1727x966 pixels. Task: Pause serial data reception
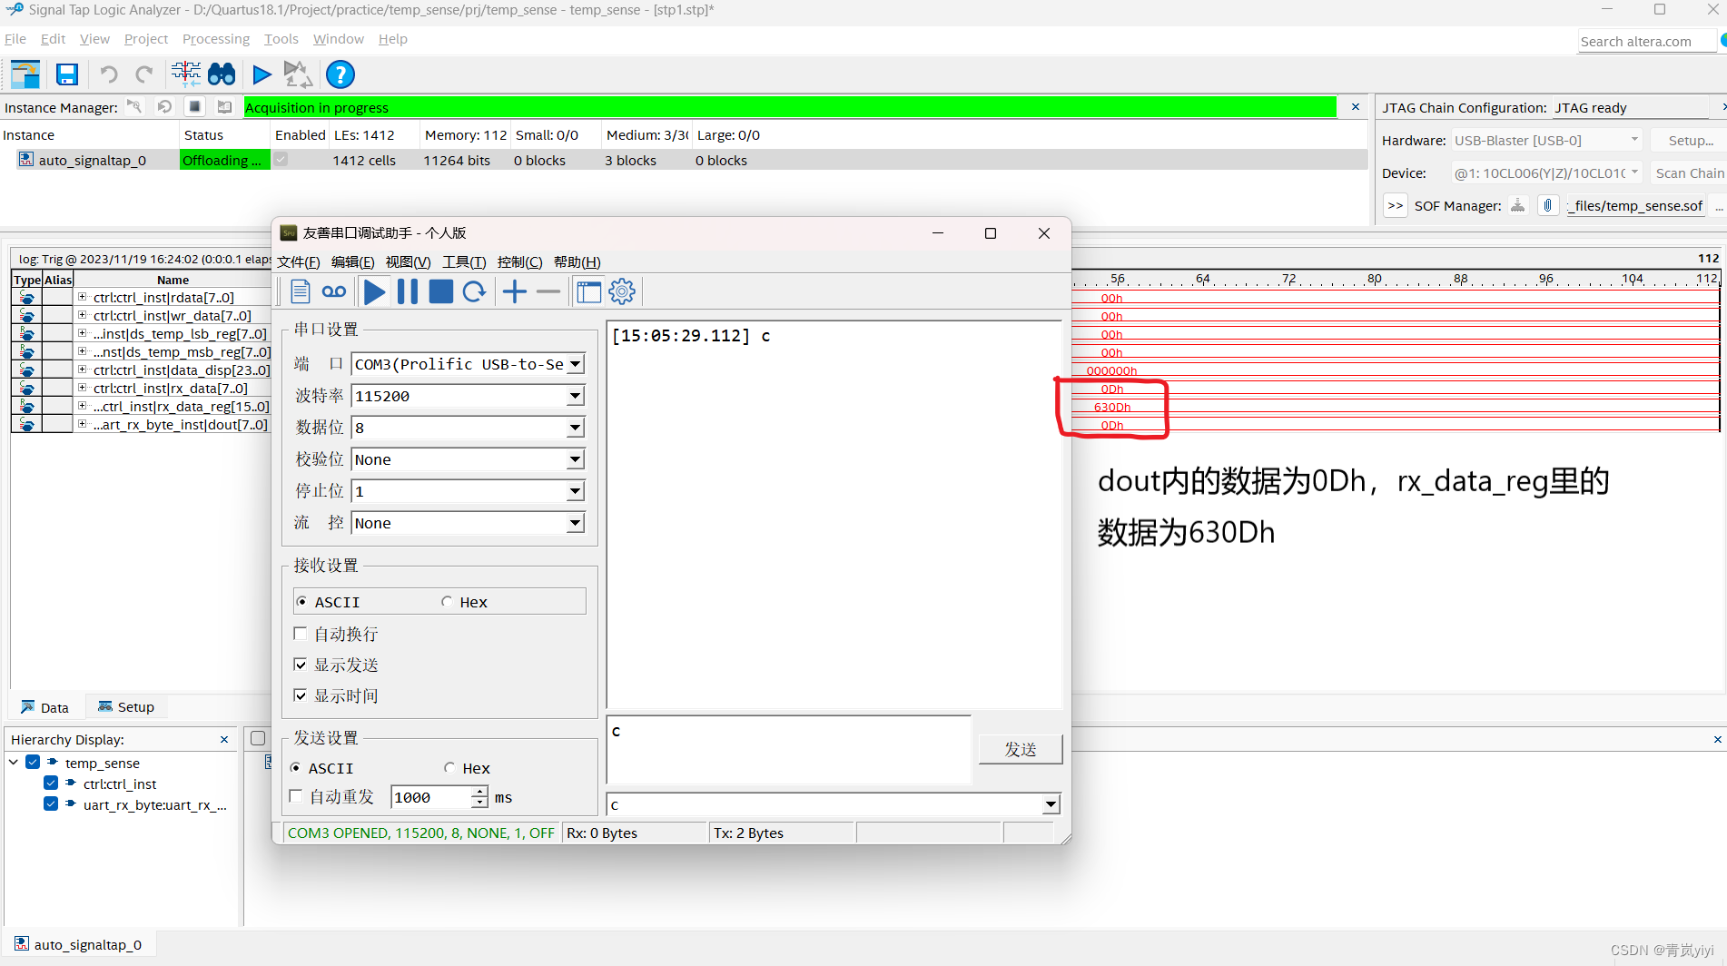point(408,291)
